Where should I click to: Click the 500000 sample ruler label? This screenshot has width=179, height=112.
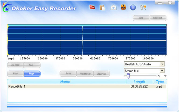78,59
